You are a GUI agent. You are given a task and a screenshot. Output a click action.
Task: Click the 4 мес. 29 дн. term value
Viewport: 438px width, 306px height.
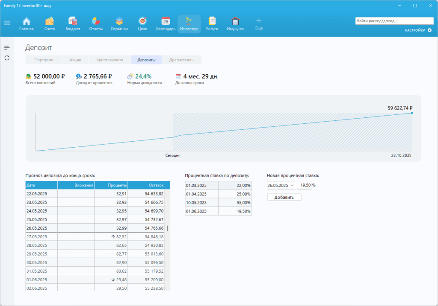[x=201, y=76]
